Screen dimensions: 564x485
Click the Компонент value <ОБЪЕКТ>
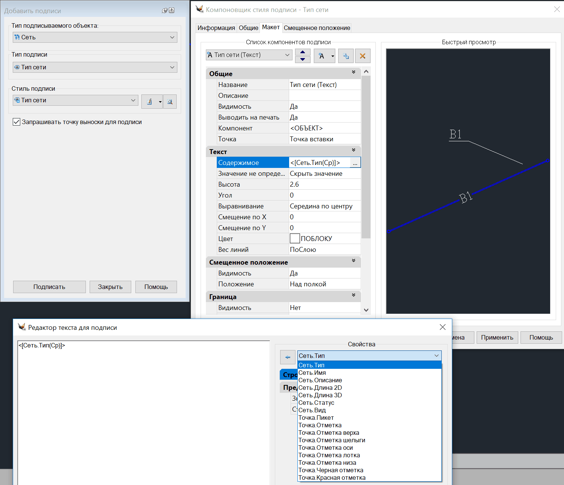(x=325, y=128)
